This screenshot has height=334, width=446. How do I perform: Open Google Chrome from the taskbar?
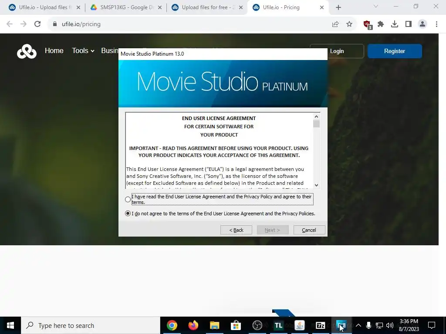(172, 325)
